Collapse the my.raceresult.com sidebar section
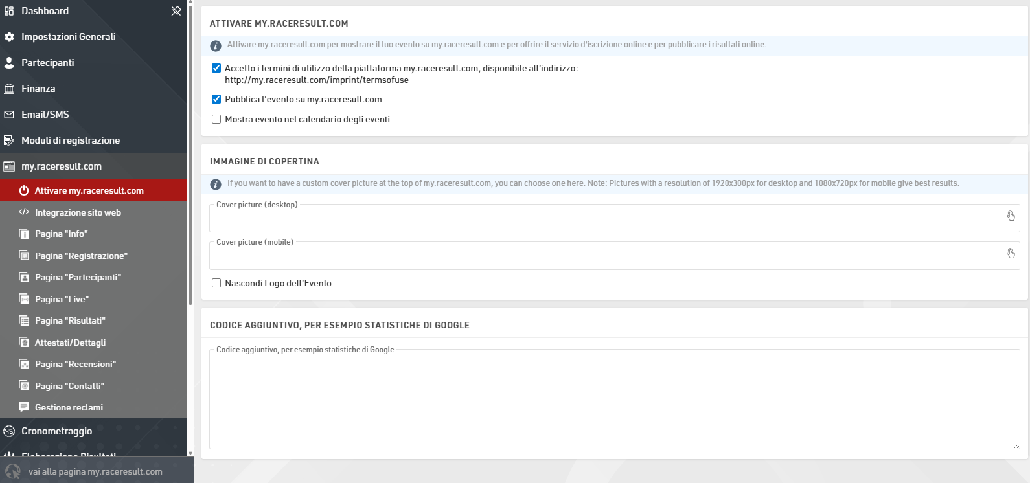 pos(62,166)
